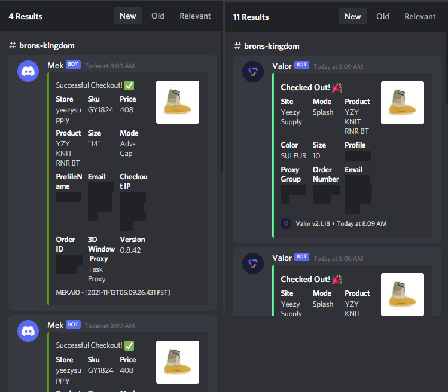The height and width of the screenshot is (392, 448).
Task: Click Valor timestamp Today at 8:08 AM
Action: pos(339,258)
